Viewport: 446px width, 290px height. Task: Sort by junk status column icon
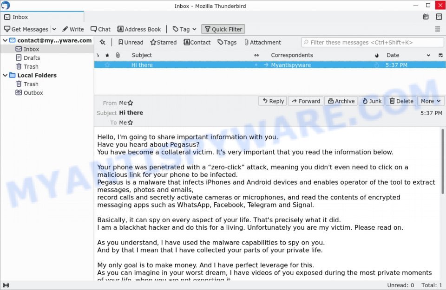[x=377, y=55]
